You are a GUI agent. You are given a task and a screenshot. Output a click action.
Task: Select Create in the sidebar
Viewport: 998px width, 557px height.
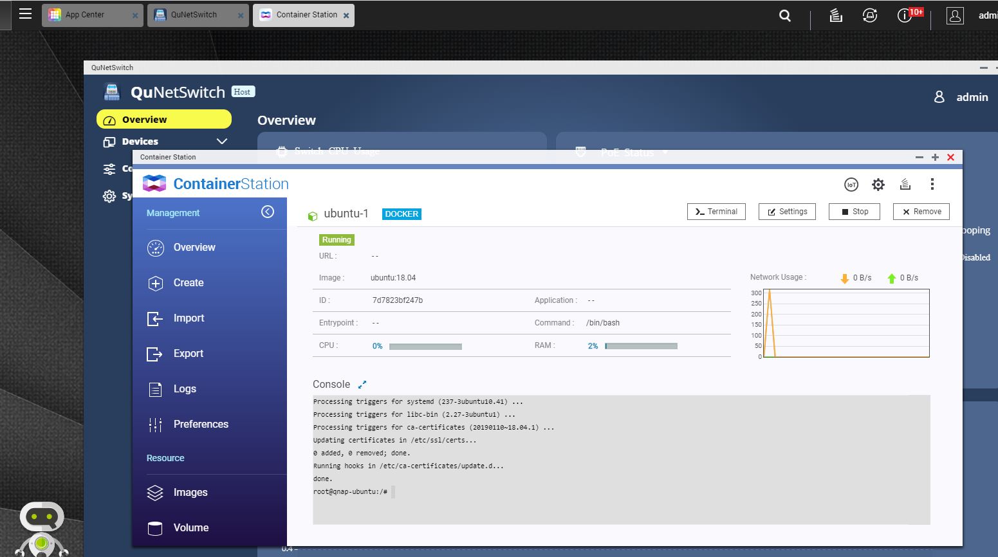188,283
